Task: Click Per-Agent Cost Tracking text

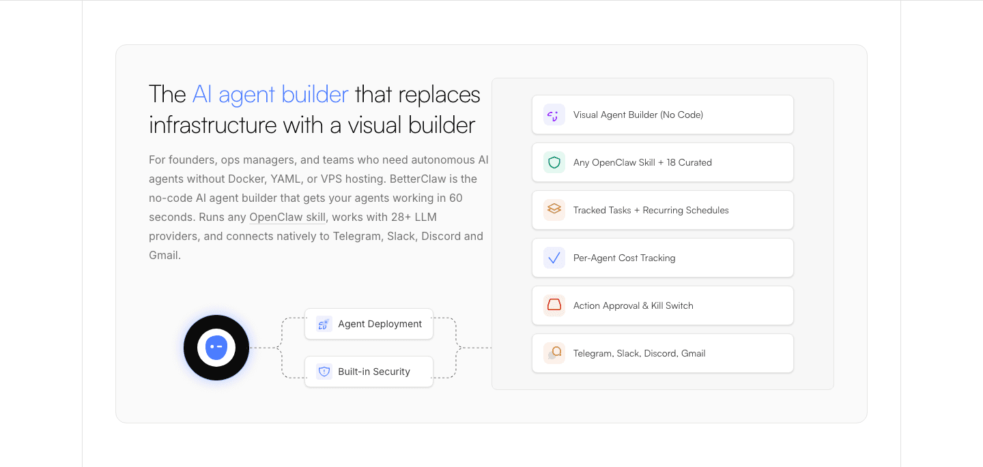Action: point(625,258)
